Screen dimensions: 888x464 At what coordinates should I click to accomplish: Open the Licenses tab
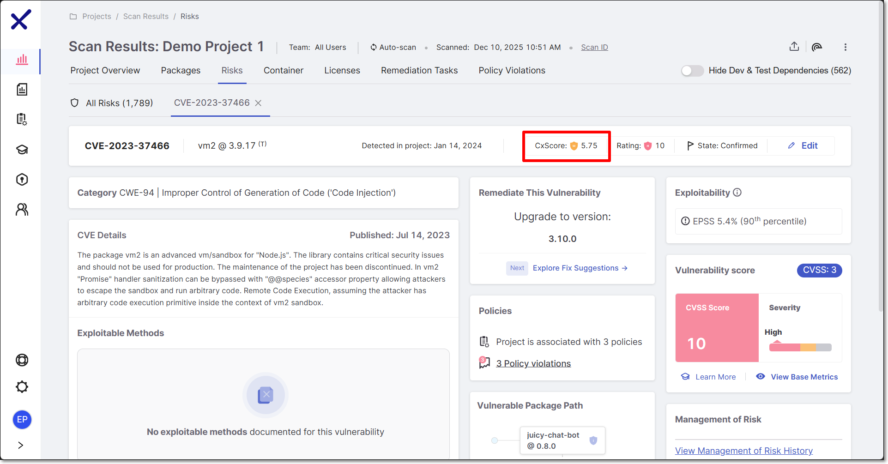[x=342, y=70]
